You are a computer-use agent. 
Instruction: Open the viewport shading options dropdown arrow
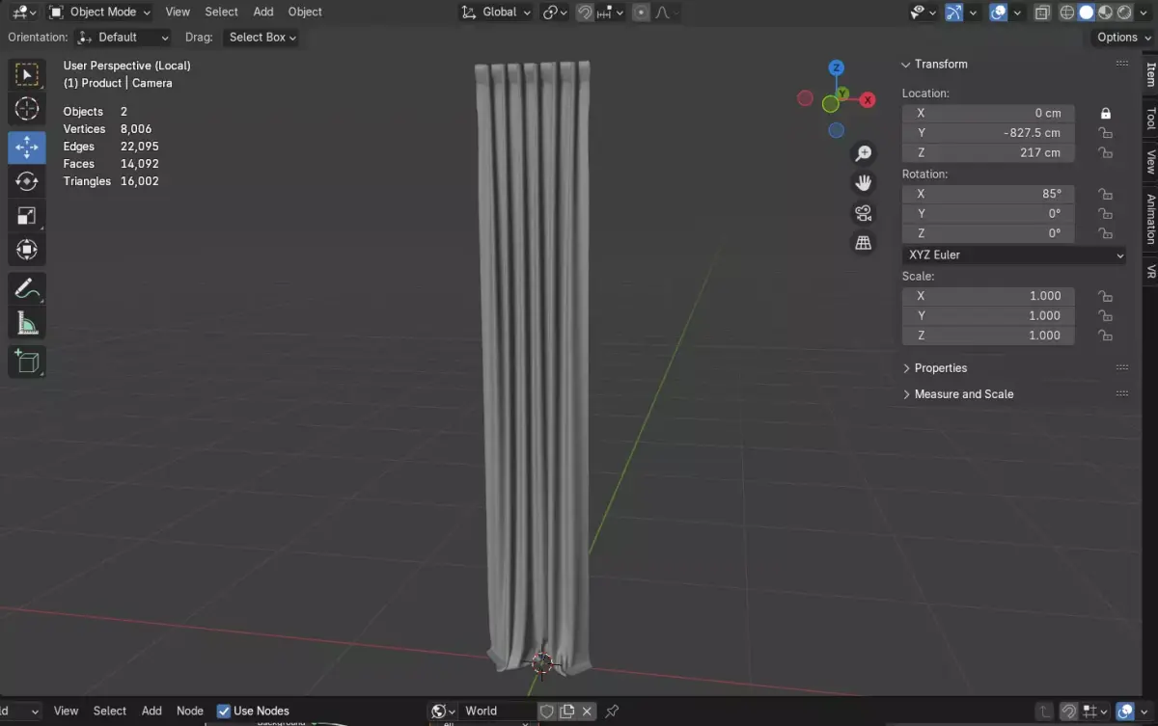pos(1143,13)
